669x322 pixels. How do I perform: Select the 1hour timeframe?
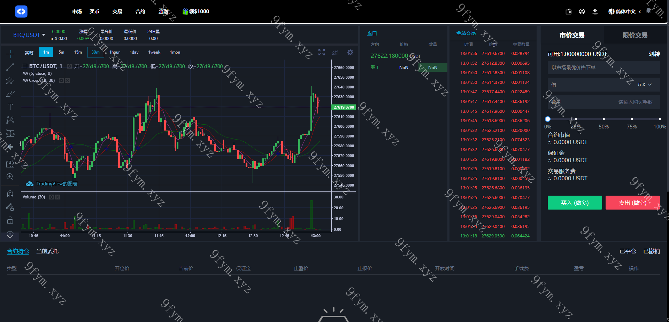coord(115,52)
